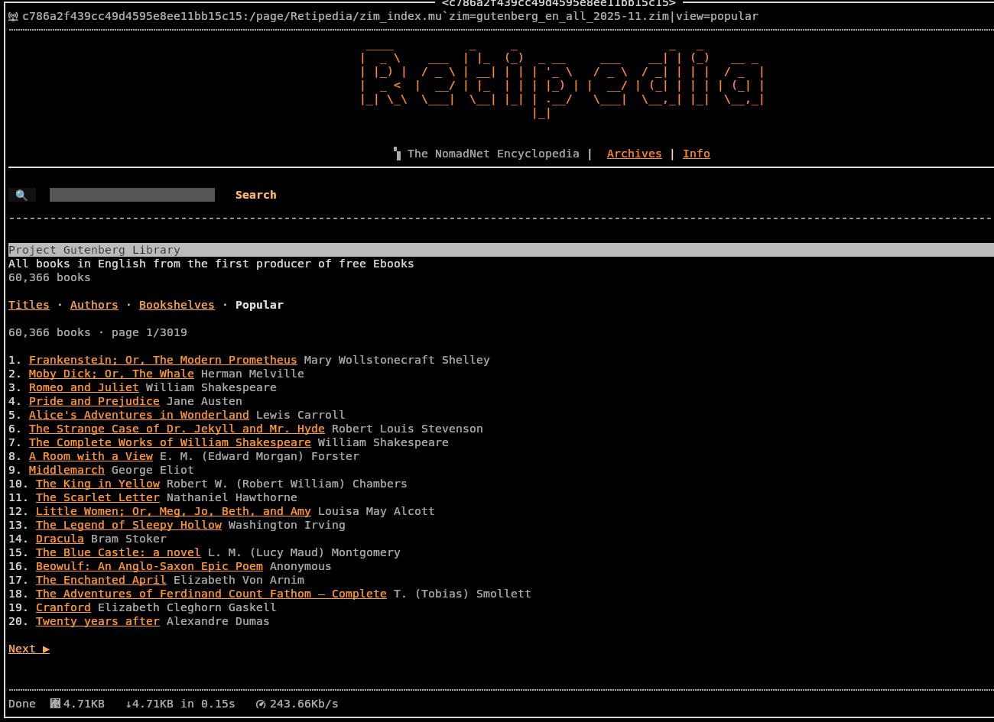The height and width of the screenshot is (722, 994).
Task: Open Twenty years after link
Action: point(98,621)
